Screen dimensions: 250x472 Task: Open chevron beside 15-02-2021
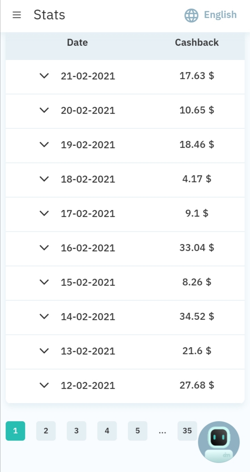(44, 282)
